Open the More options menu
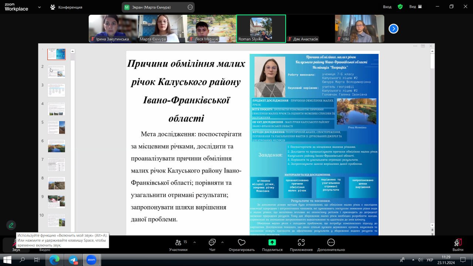 331,244
